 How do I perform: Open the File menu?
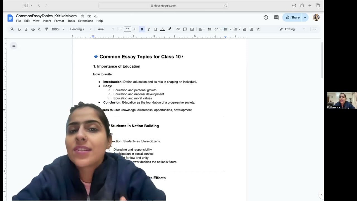pos(18,21)
